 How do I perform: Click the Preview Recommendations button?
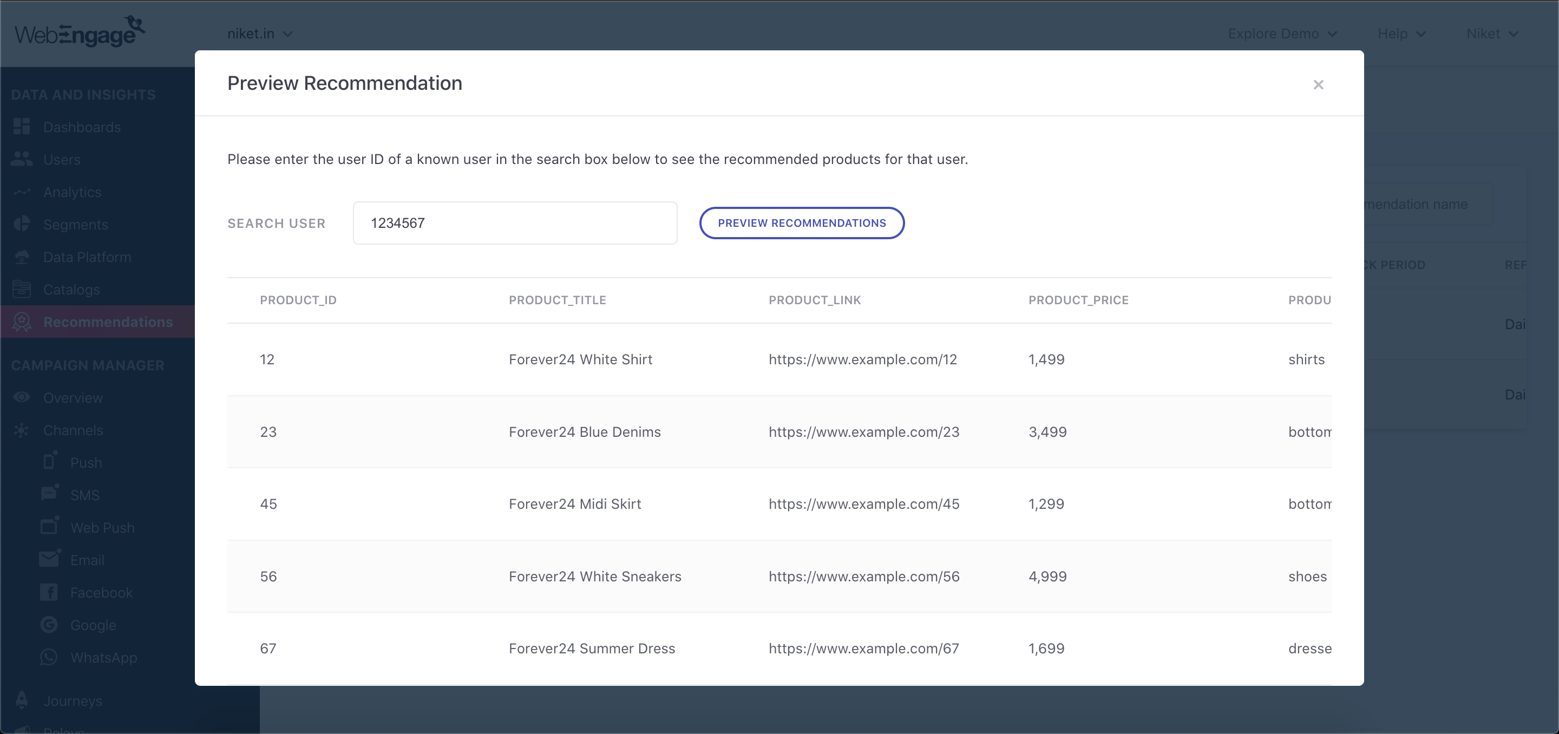(x=801, y=222)
